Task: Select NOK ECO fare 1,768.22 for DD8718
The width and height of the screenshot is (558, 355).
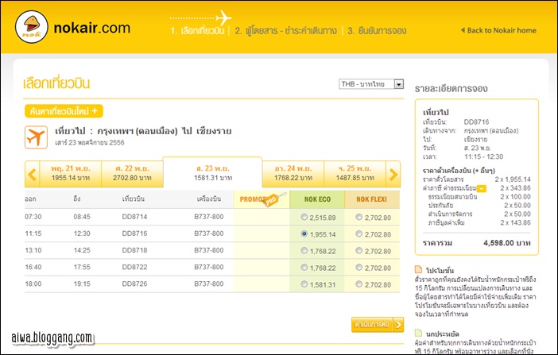Action: pos(304,250)
